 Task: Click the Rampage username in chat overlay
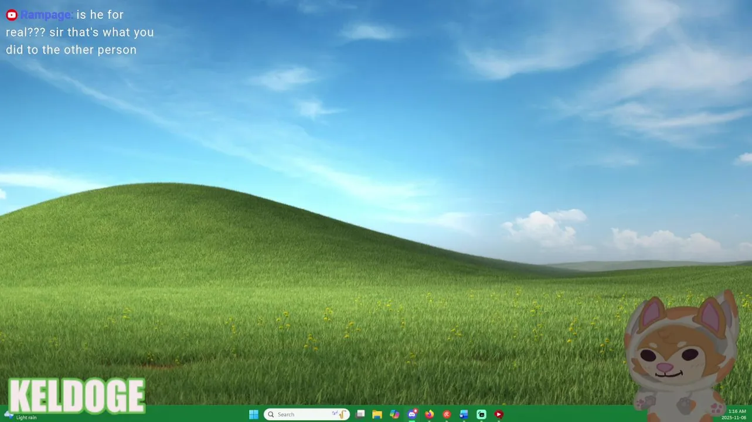click(46, 15)
